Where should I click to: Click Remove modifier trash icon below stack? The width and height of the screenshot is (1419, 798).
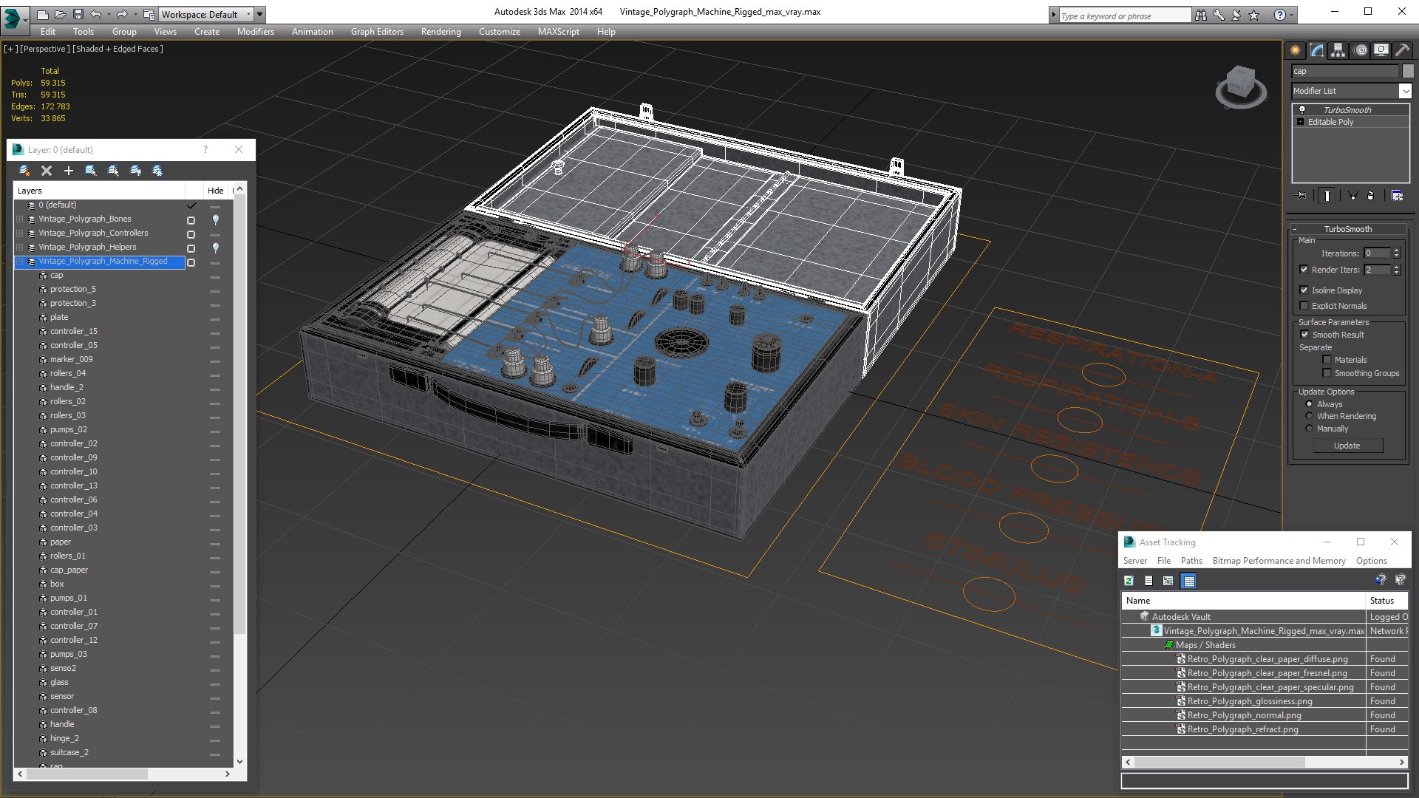[x=1371, y=196]
